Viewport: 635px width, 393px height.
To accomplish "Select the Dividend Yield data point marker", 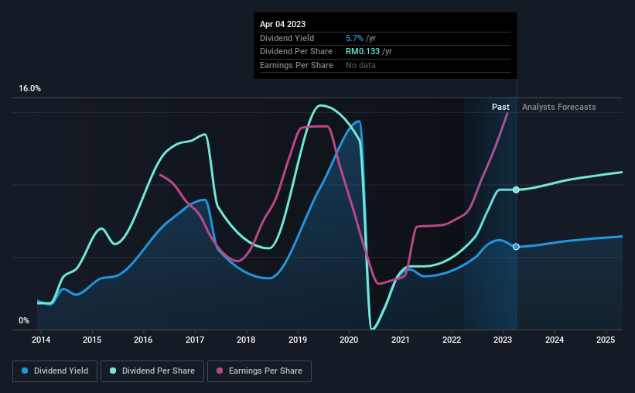I will [516, 247].
